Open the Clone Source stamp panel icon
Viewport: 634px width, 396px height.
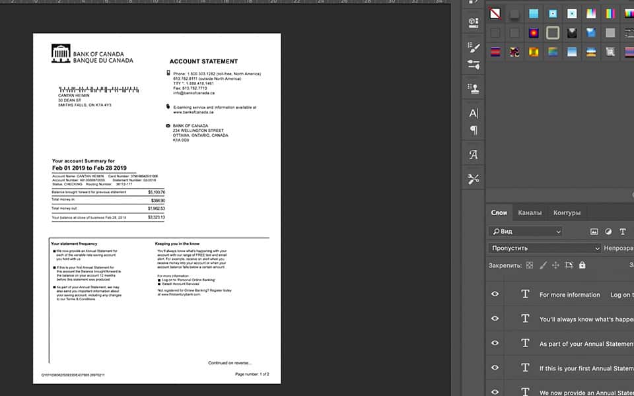(x=474, y=88)
